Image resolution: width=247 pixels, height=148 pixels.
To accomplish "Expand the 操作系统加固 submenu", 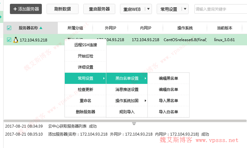I will tap(127, 101).
